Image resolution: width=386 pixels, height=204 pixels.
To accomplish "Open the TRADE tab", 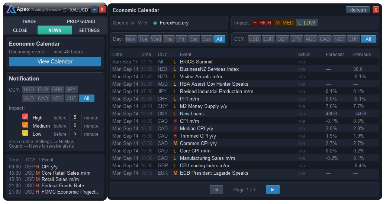I will (29, 22).
